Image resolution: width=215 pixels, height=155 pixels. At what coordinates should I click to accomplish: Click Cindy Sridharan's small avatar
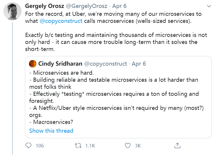pos(33,64)
